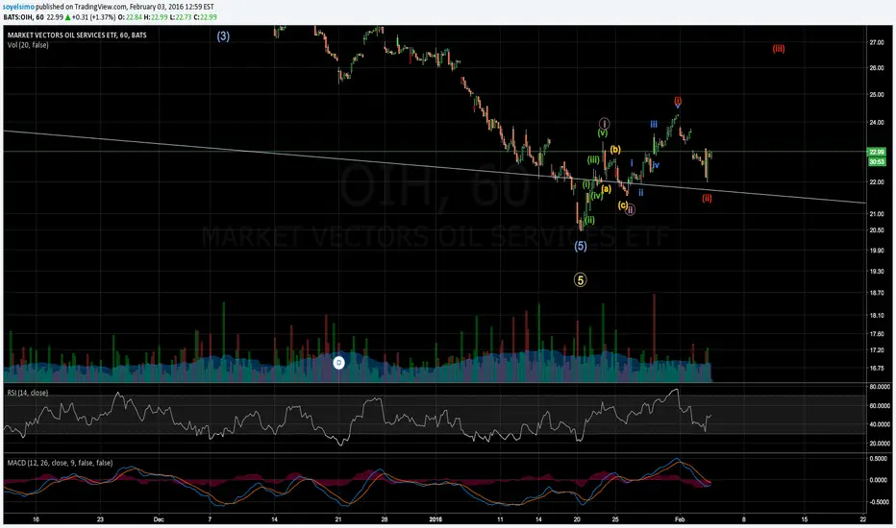The width and height of the screenshot is (896, 528).
Task: Click the RSI (14, close) indicator legend
Action: (28, 393)
